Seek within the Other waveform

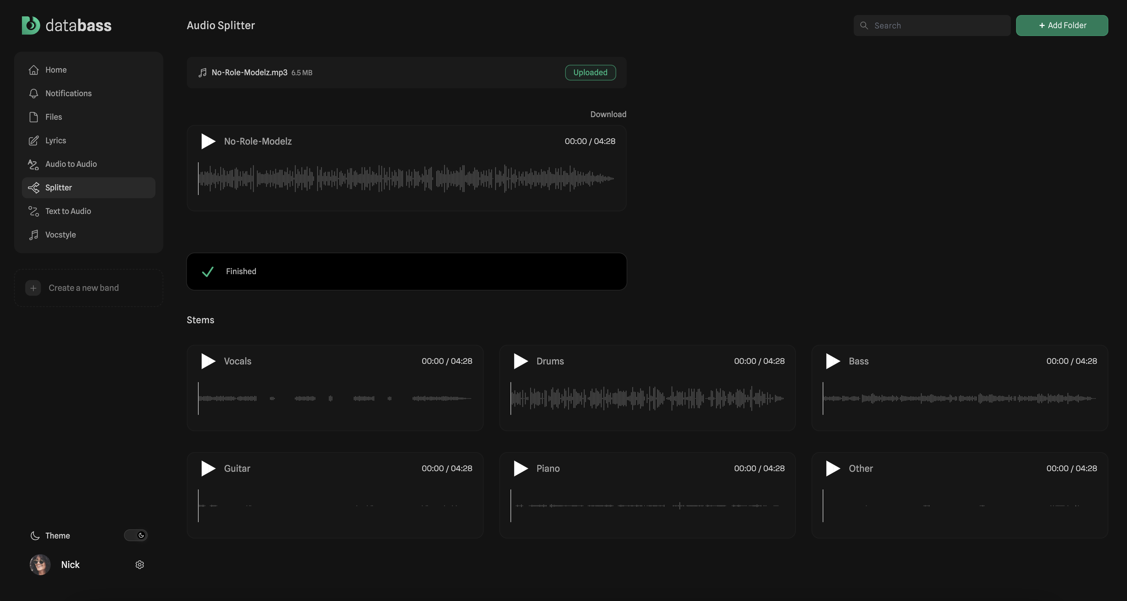960,506
